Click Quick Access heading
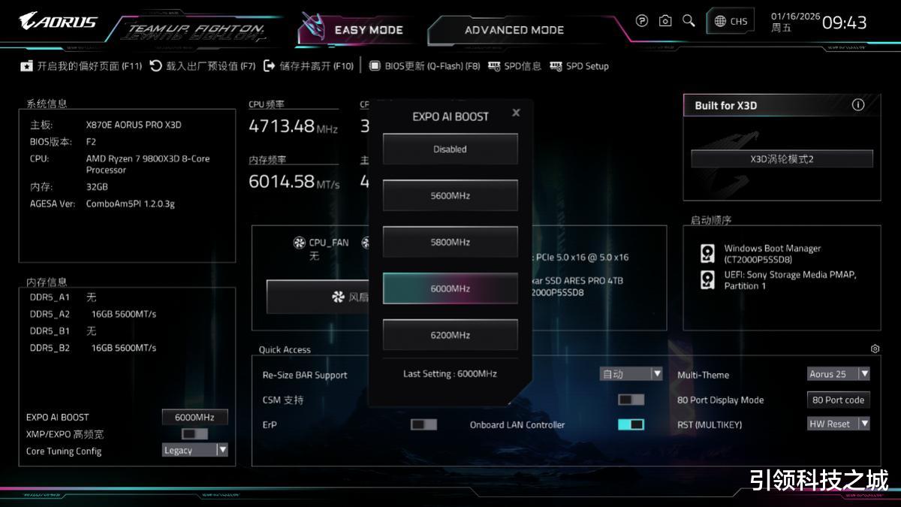 (x=285, y=349)
